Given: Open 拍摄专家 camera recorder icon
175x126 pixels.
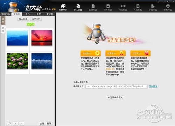Looking at the screenshot, I should click(x=63, y=6).
